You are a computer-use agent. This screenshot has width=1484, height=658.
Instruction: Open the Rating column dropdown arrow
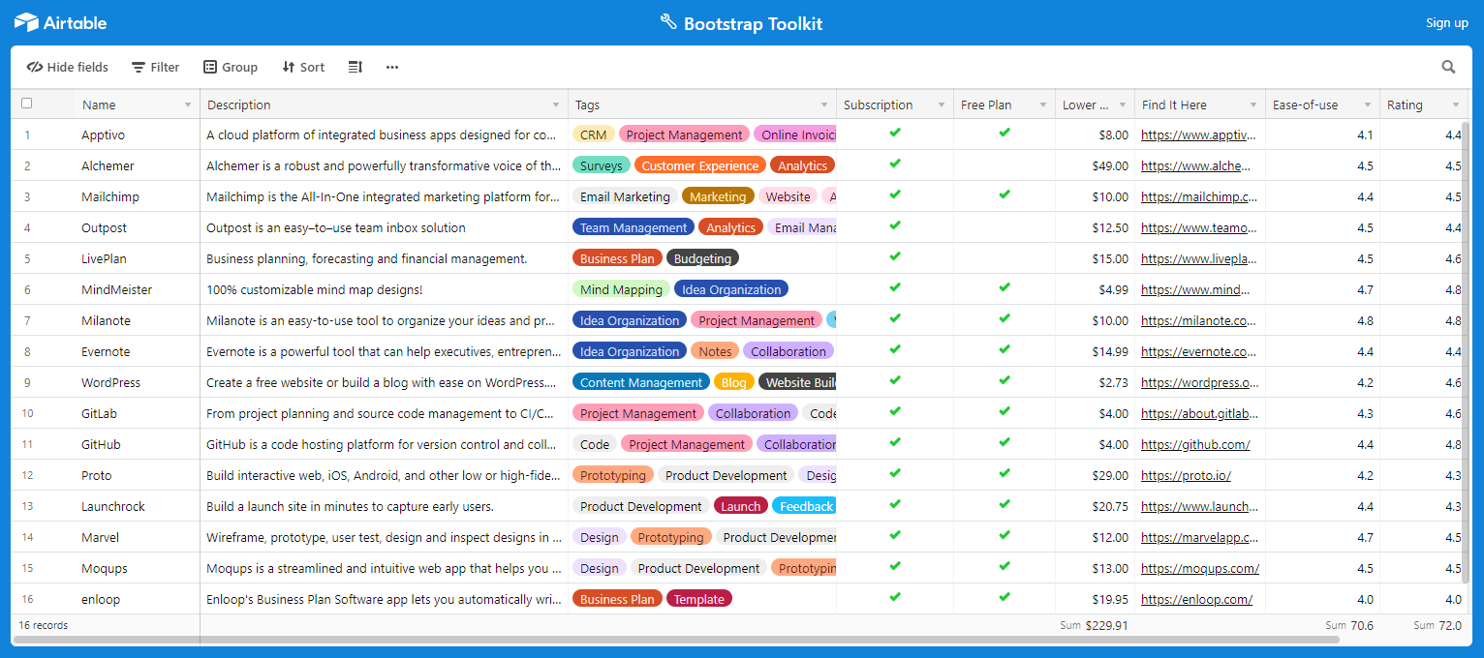[1456, 105]
